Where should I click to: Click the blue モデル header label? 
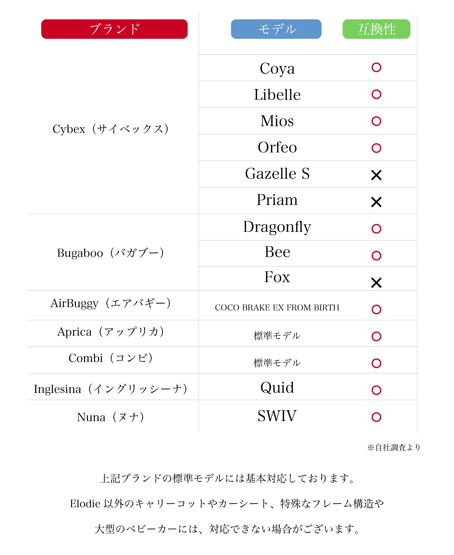pos(276,29)
